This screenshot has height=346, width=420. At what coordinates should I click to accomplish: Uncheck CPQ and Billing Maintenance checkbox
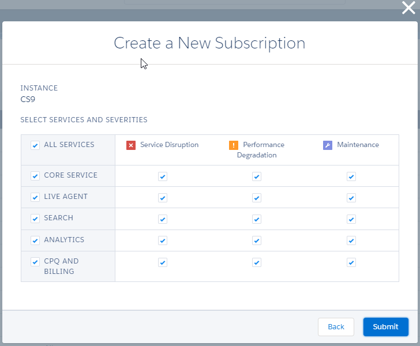(x=351, y=262)
